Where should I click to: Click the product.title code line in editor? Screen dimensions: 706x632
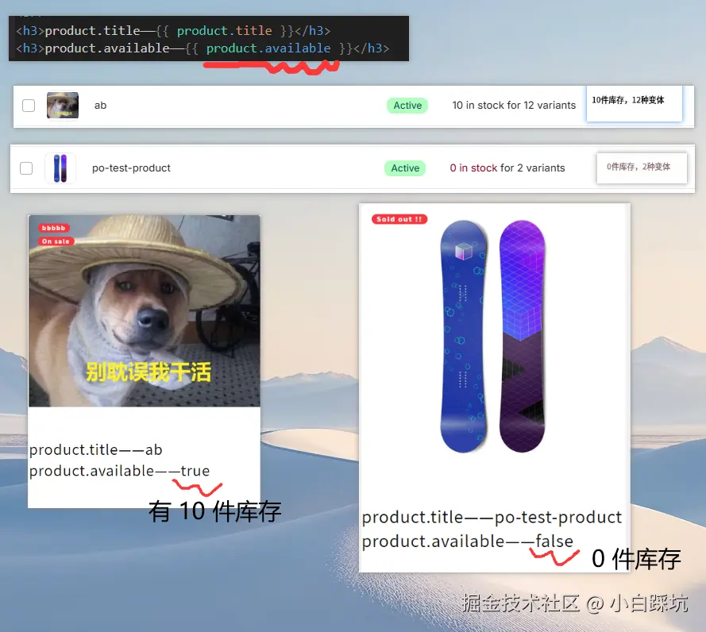click(x=173, y=31)
